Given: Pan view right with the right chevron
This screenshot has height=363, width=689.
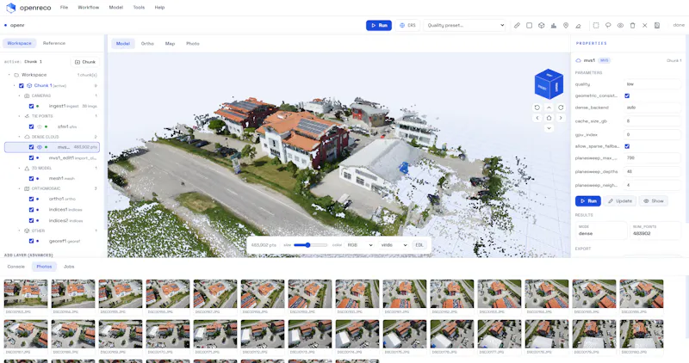Looking at the screenshot, I should point(561,118).
